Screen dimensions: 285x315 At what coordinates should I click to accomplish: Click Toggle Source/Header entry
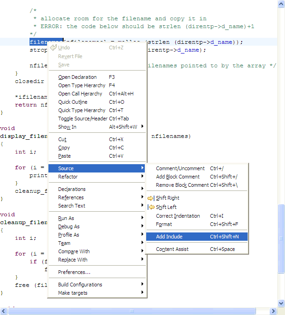pos(83,119)
